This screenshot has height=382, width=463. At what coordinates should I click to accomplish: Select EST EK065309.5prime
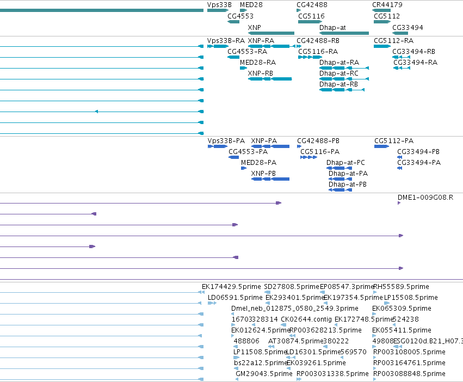tap(402, 309)
